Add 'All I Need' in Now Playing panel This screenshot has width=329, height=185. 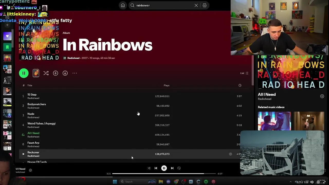tap(322, 96)
